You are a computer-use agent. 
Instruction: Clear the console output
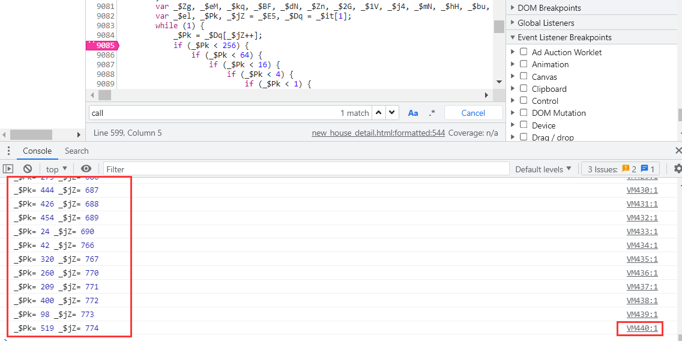[x=28, y=169]
